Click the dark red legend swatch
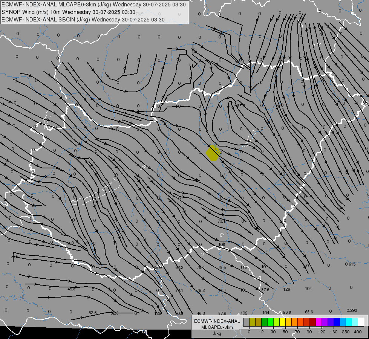Image resolution: width=369 pixels, height=339 pixels. click(x=313, y=322)
